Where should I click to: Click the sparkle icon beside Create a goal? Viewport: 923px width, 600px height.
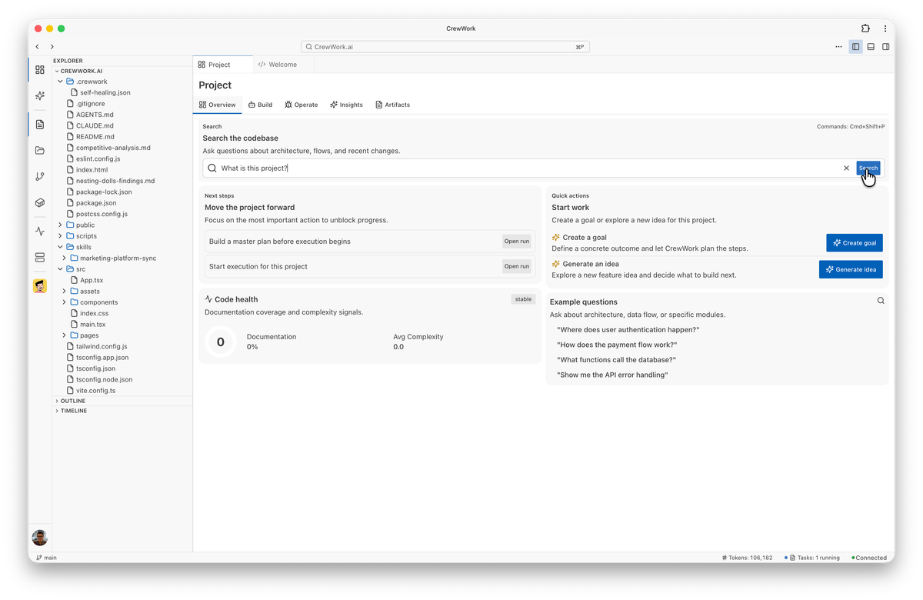click(556, 238)
